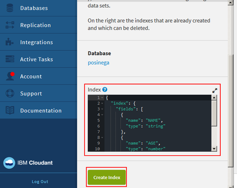
Task: Click the Account user icon with red dot
Action: pos(10,76)
